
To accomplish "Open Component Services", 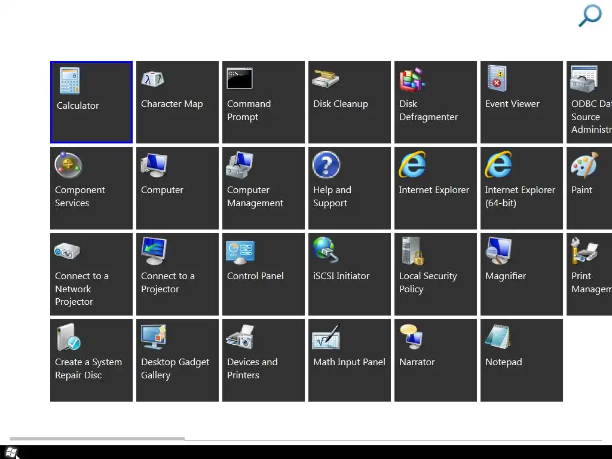I will click(x=91, y=188).
